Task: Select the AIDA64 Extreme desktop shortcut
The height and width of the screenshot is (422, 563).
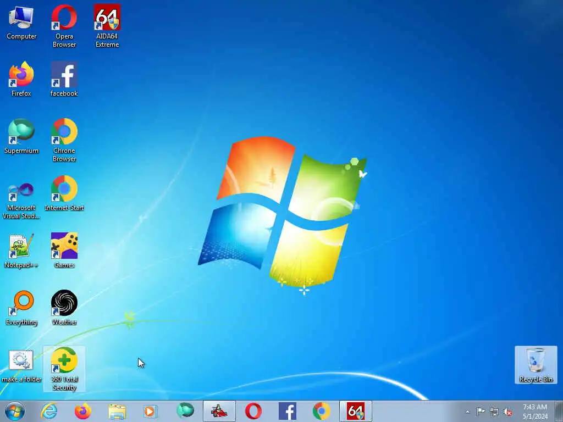Action: [107, 26]
